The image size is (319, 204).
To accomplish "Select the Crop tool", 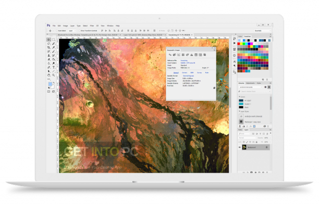I will tap(48, 47).
